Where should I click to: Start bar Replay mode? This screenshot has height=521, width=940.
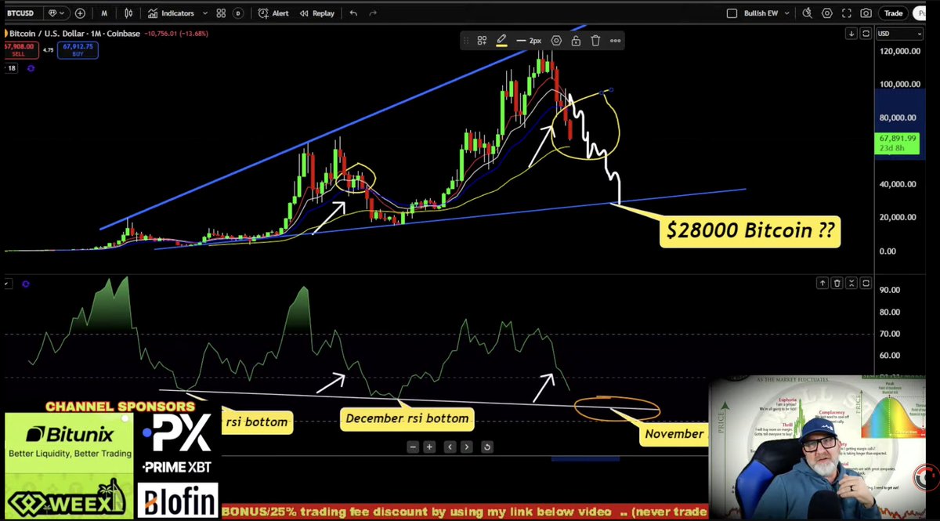[316, 13]
